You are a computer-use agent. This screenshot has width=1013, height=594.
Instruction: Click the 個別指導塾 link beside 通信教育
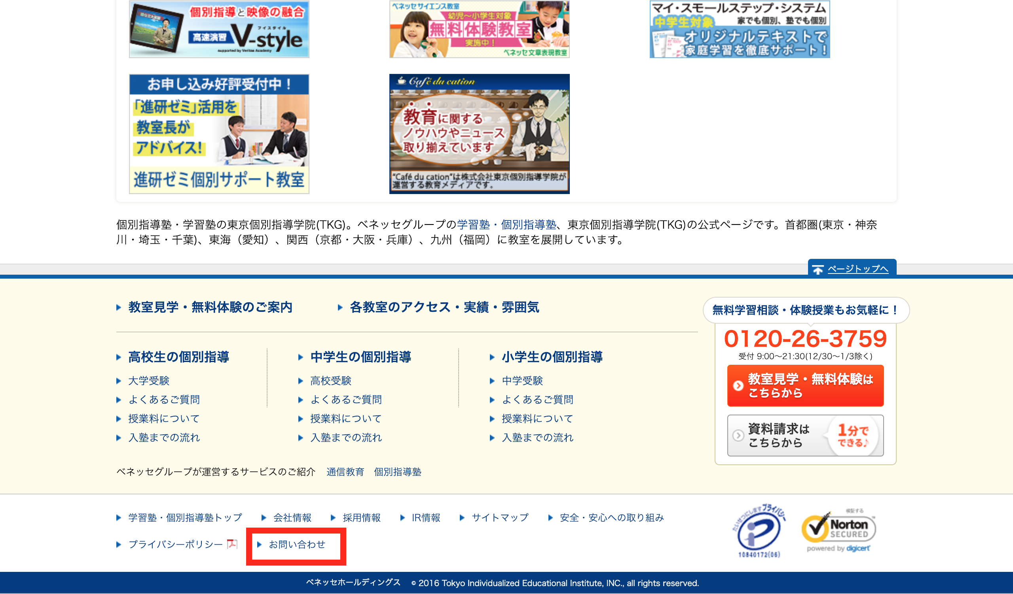click(x=398, y=471)
